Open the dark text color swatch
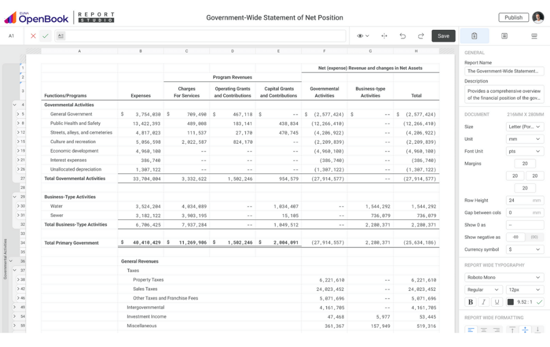 (510, 302)
